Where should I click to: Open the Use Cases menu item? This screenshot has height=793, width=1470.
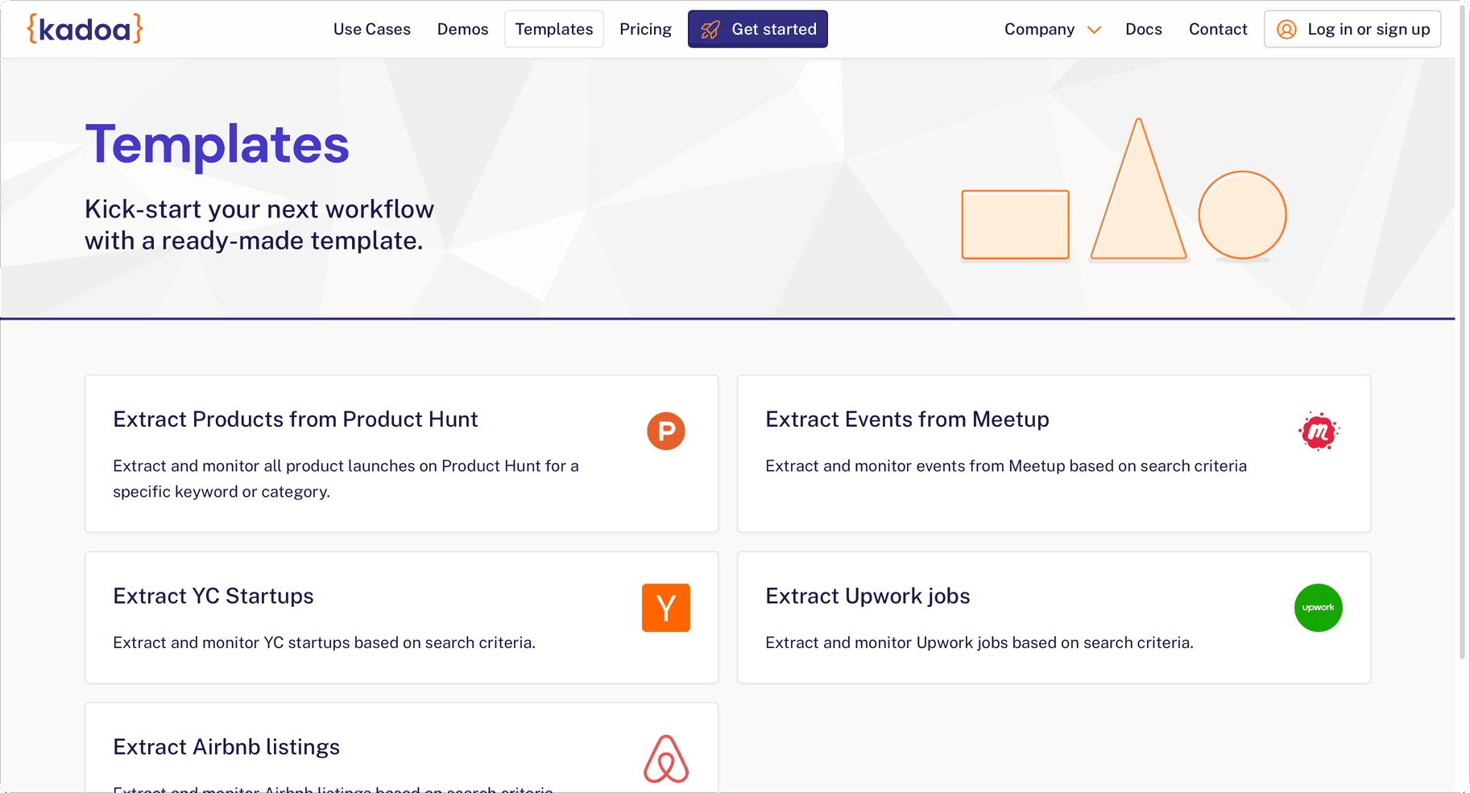tap(371, 30)
